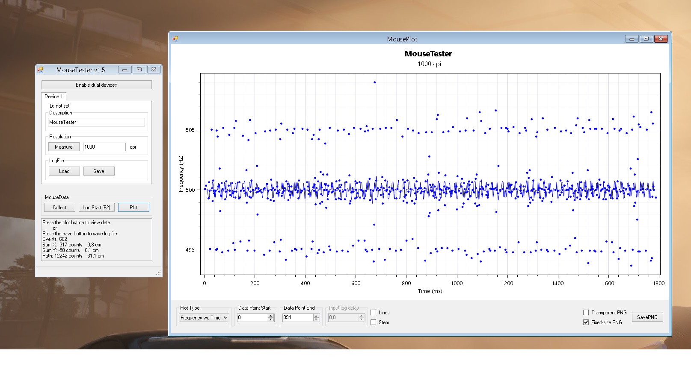The width and height of the screenshot is (691, 369).
Task: Minimize the MouseTester v1.5 window
Action: (125, 70)
